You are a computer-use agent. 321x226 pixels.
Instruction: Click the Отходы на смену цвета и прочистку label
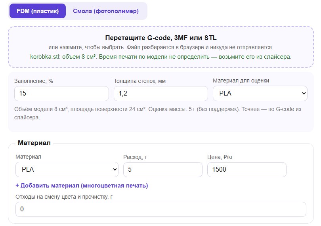coord(64,197)
